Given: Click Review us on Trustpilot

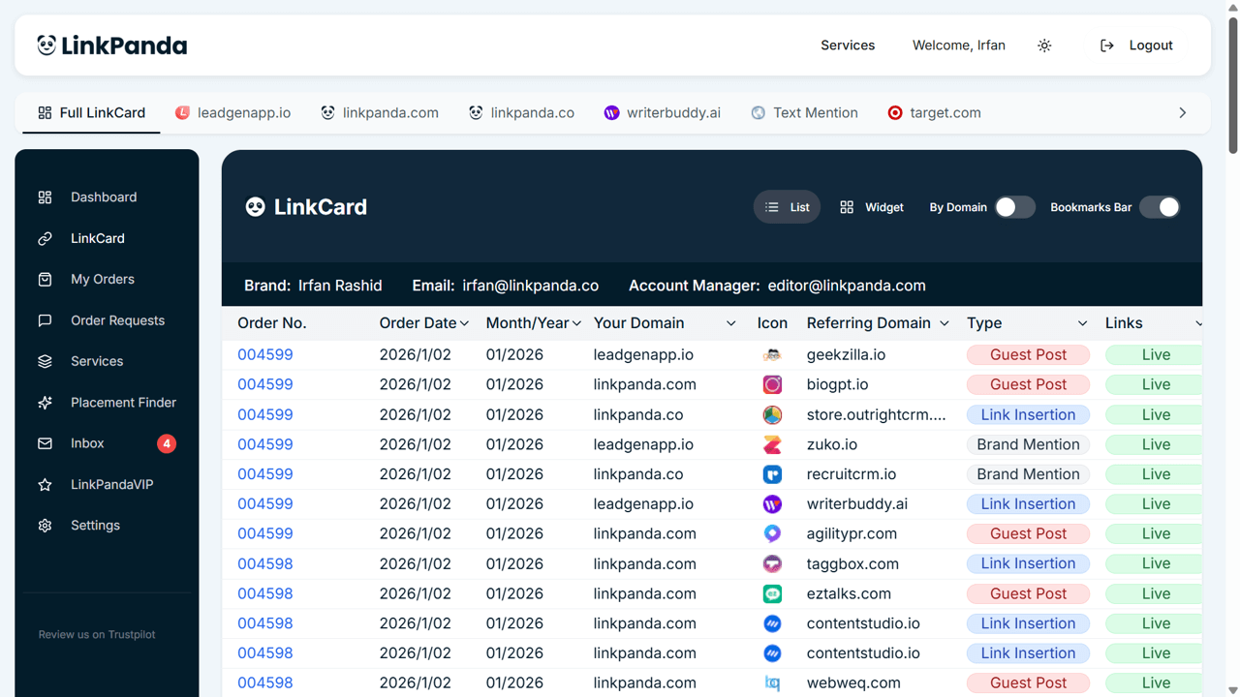Looking at the screenshot, I should [96, 634].
